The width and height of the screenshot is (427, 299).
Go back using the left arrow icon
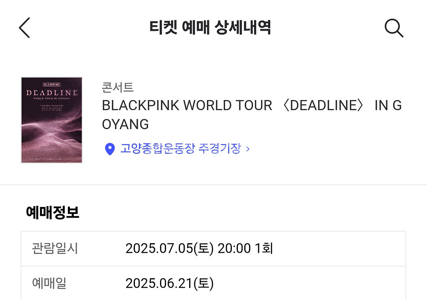click(24, 28)
